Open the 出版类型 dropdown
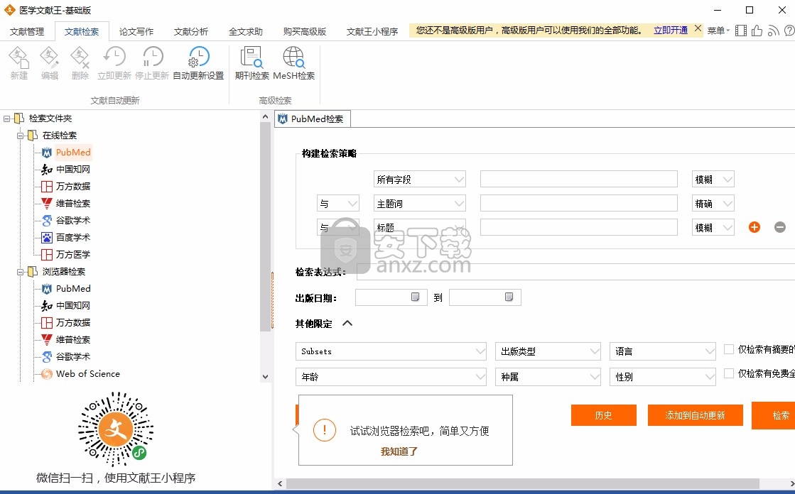 click(x=548, y=351)
